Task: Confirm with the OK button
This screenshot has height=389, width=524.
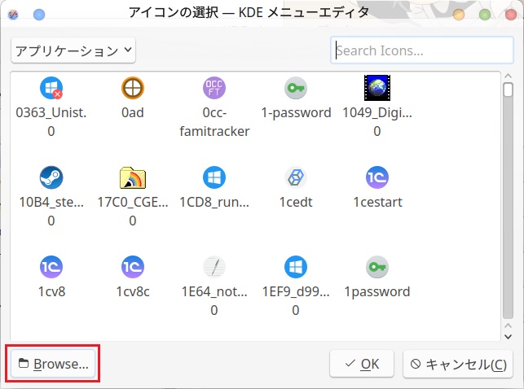Action: pyautogui.click(x=361, y=364)
